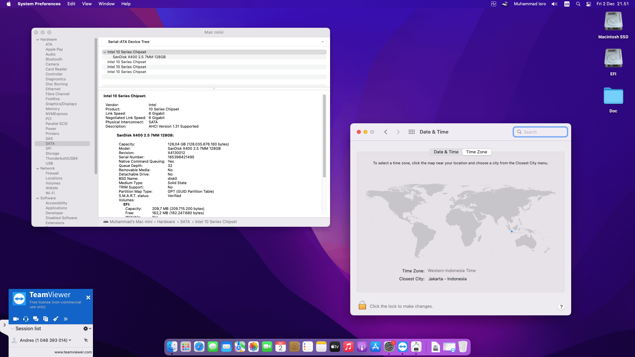Click the lock to make changes

(x=362, y=306)
